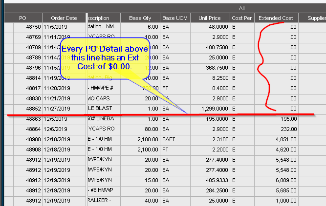Select the 1,299.0000 unit price cell
This screenshot has width=326, height=206.
(x=210, y=109)
